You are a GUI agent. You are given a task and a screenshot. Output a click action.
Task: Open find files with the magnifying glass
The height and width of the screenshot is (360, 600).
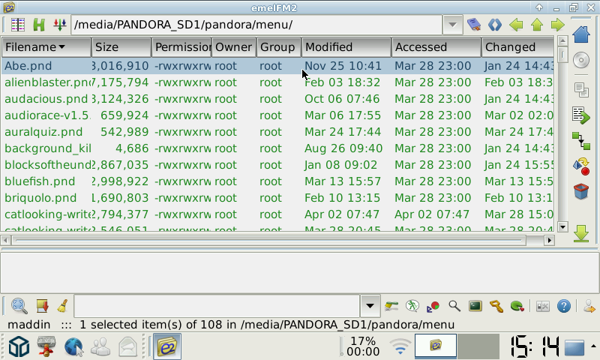454,306
